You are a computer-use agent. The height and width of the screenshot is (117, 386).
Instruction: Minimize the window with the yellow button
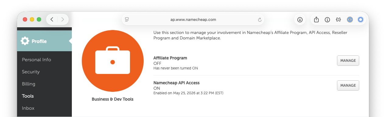[x=32, y=19]
